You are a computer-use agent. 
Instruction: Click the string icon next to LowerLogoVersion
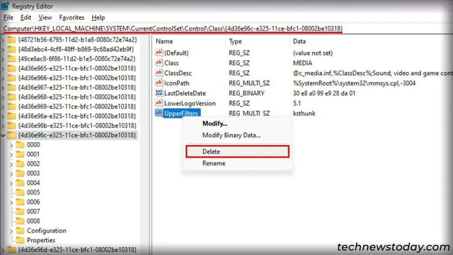point(159,103)
